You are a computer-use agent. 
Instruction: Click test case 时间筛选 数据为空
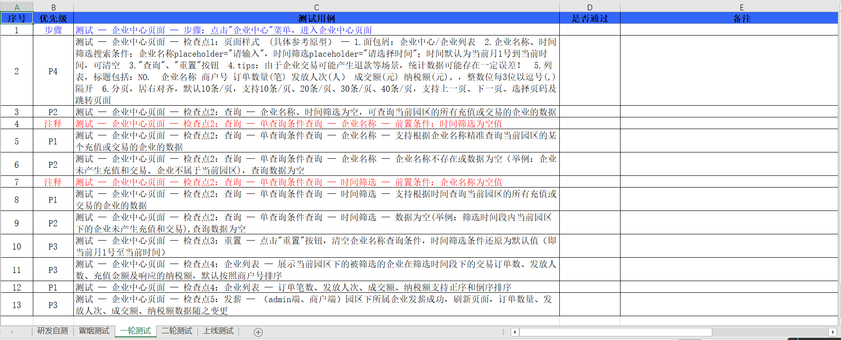[x=316, y=223]
